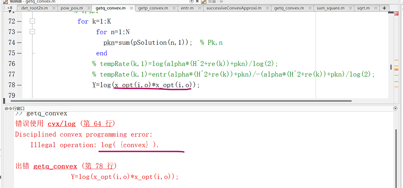Close the editor panel with the X icon
Screen dimensions: 403x188
tap(197, 1)
